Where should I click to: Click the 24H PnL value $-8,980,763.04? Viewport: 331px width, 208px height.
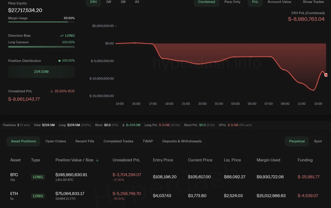pyautogui.click(x=306, y=19)
